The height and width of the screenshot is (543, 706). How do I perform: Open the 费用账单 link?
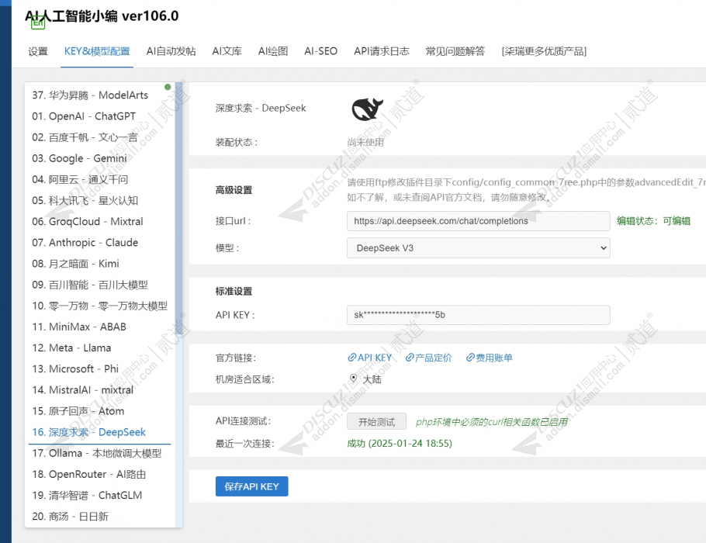[x=489, y=358]
